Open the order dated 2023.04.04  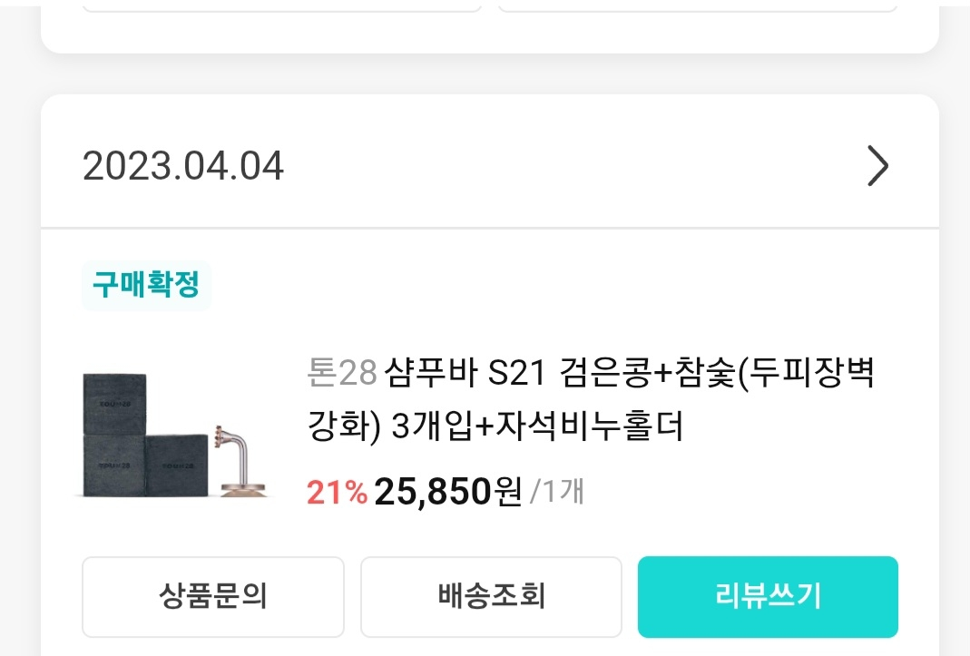coord(183,167)
